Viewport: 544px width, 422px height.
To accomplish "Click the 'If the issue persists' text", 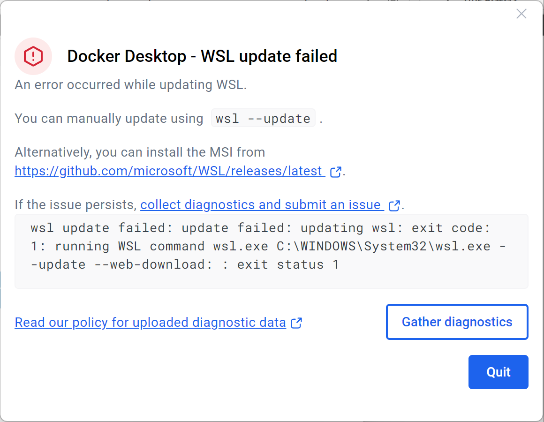I will click(76, 205).
